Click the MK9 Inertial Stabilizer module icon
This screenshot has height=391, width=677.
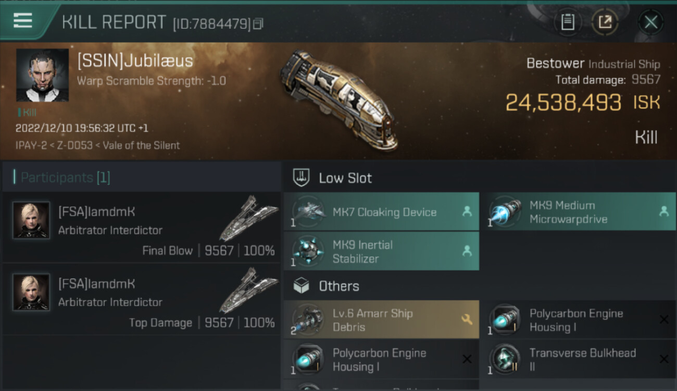click(308, 251)
